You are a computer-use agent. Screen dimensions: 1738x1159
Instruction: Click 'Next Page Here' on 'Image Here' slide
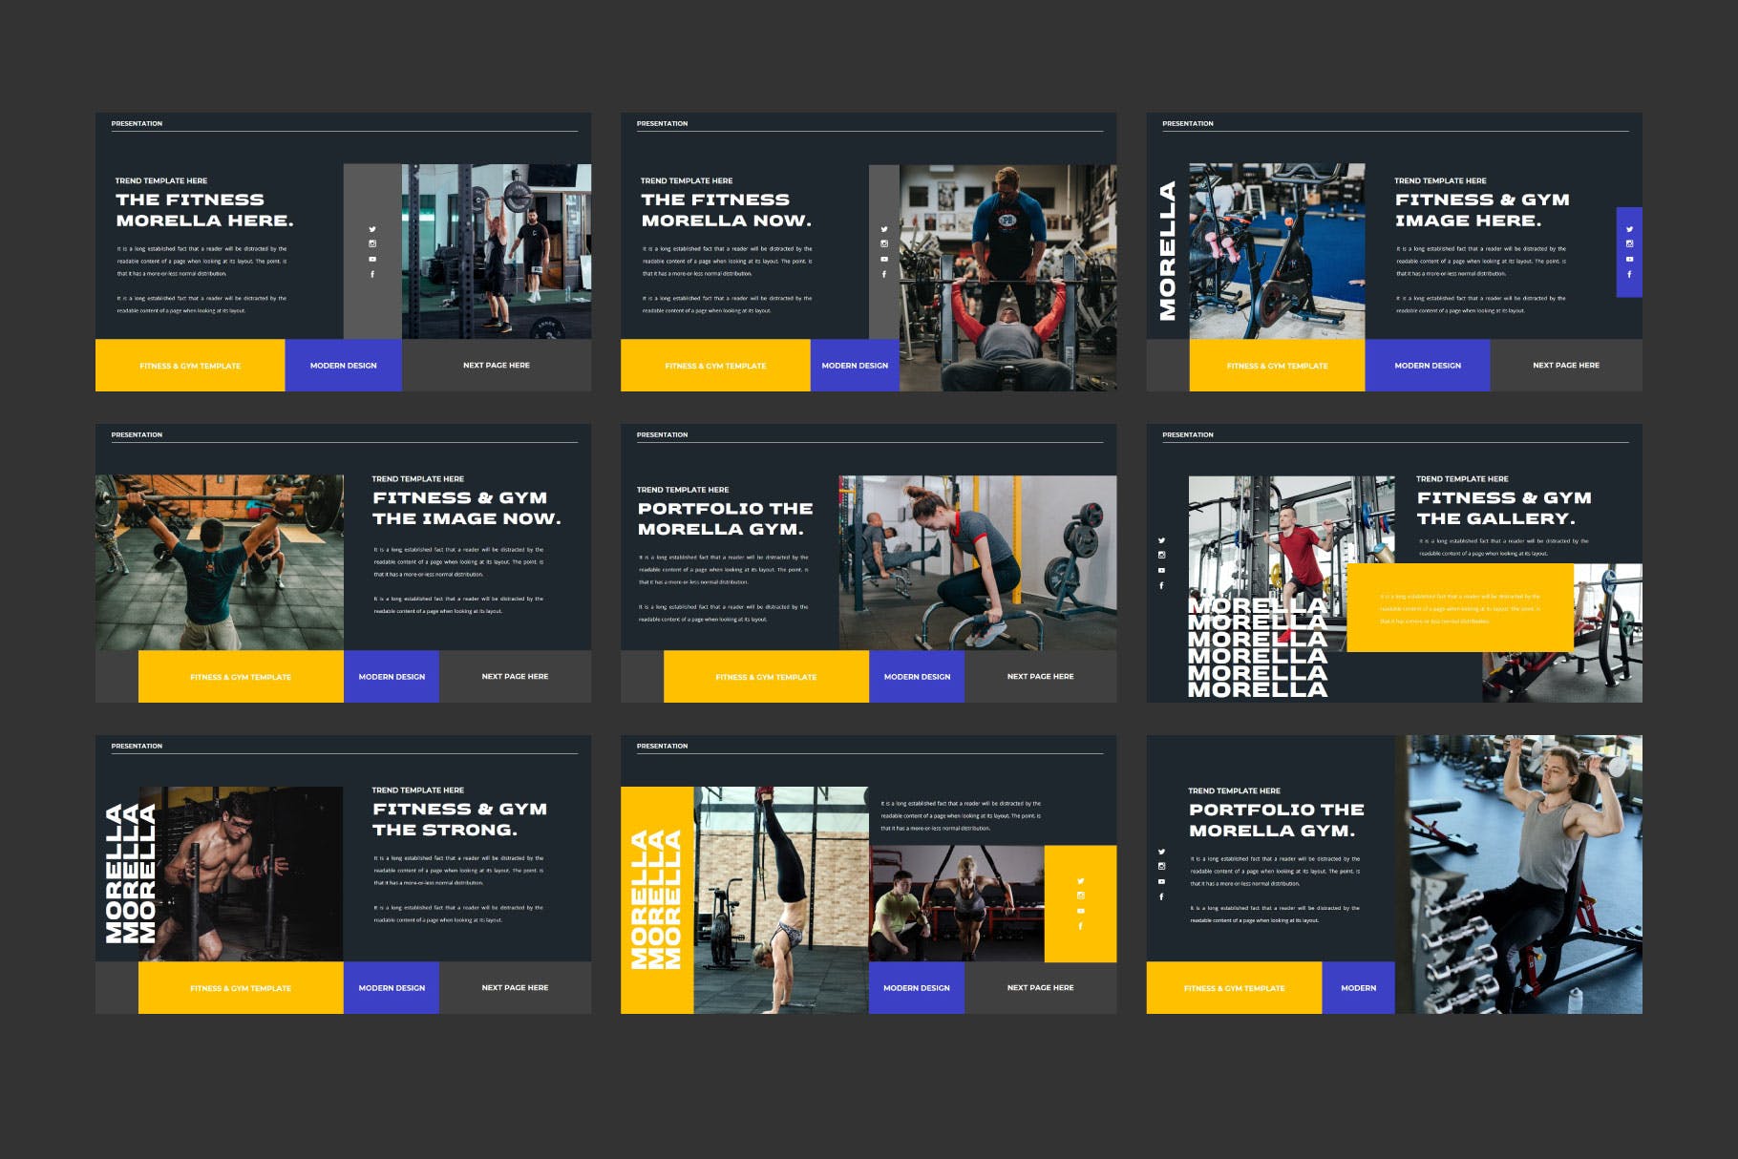(x=1566, y=366)
